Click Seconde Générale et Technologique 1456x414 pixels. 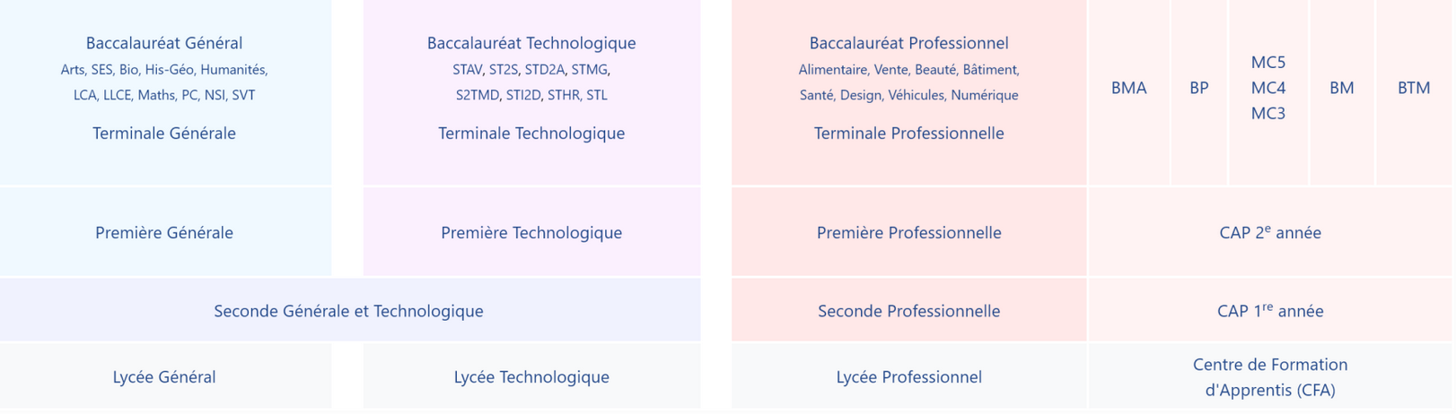348,311
